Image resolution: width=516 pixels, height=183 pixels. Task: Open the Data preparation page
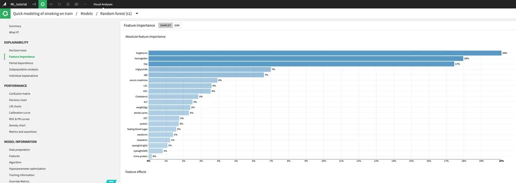tap(20, 150)
